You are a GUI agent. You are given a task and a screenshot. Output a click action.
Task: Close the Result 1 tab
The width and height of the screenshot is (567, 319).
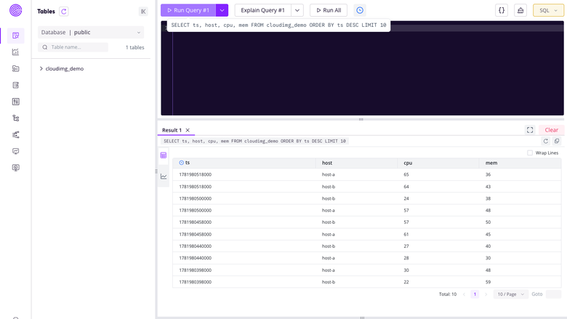(188, 130)
